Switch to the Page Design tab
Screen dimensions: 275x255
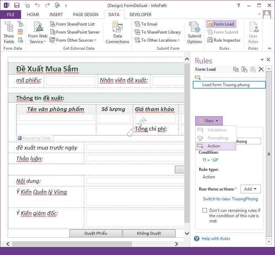point(85,15)
